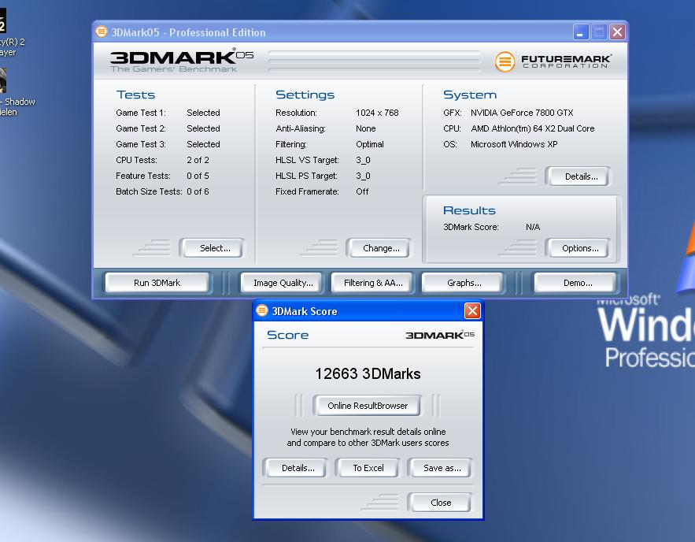This screenshot has width=695, height=542.
Task: Open Image Quality settings
Action: pos(283,283)
